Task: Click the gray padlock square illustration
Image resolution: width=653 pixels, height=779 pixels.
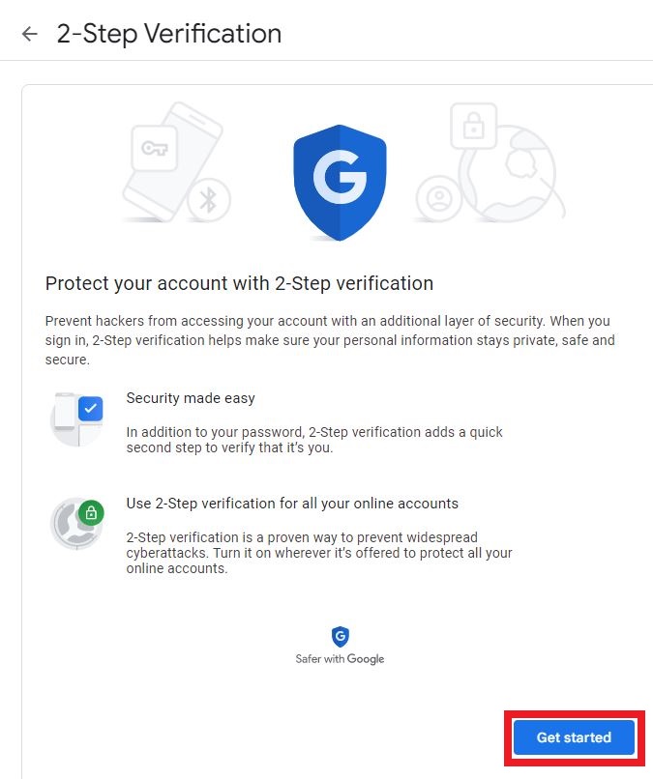Action: [x=472, y=126]
